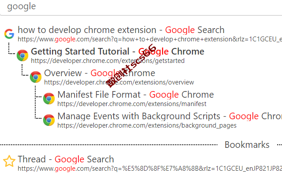The width and height of the screenshot is (282, 176).
Task: Open how to develop chrome extension result
Action: click(121, 30)
